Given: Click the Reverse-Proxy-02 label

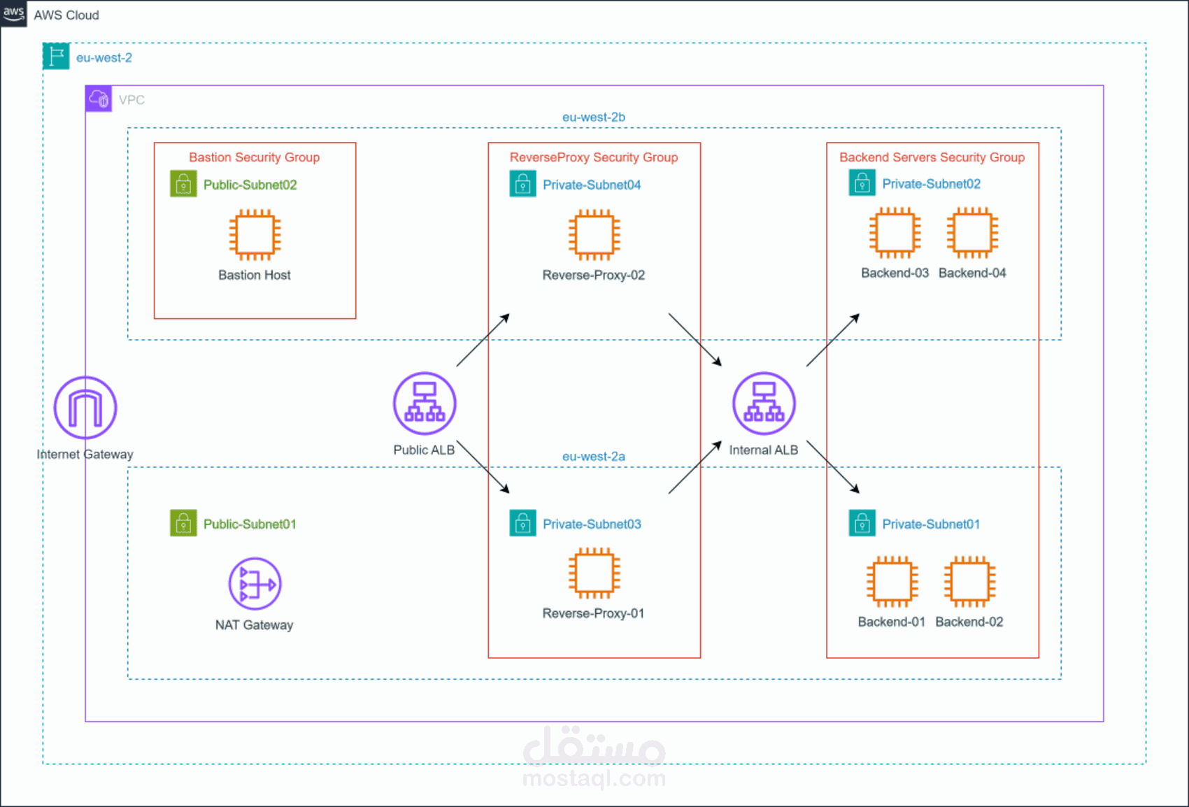Looking at the screenshot, I should [x=594, y=275].
